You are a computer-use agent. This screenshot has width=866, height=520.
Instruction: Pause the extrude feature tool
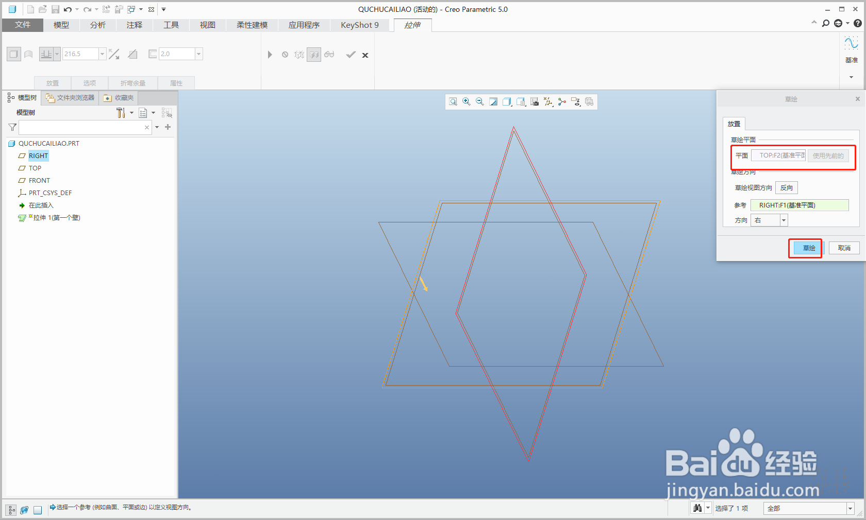(270, 55)
